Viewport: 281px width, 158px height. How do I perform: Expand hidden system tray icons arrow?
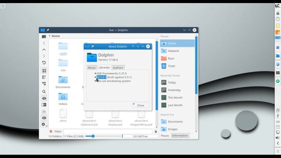tap(277, 143)
